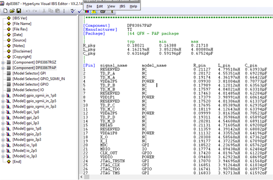
Task: Toggle the yellow warning triangle icon
Action: (x=94, y=12)
